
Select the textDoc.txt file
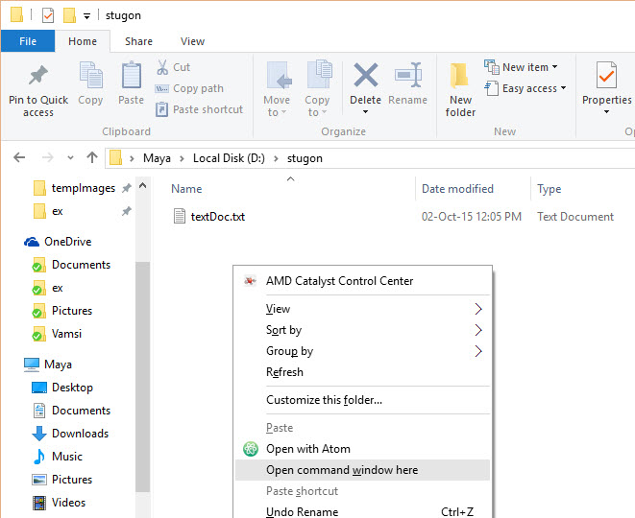click(x=217, y=217)
